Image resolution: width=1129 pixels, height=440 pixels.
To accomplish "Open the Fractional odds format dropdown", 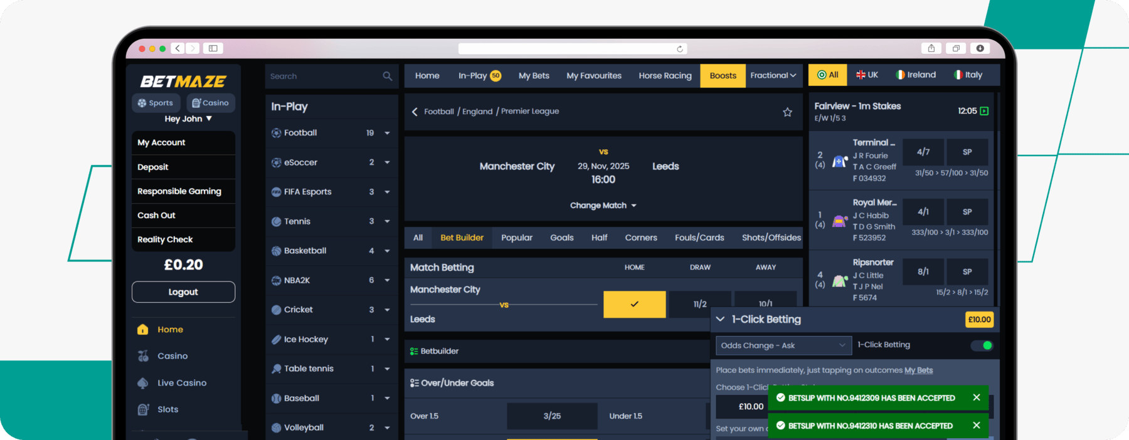I will (773, 75).
